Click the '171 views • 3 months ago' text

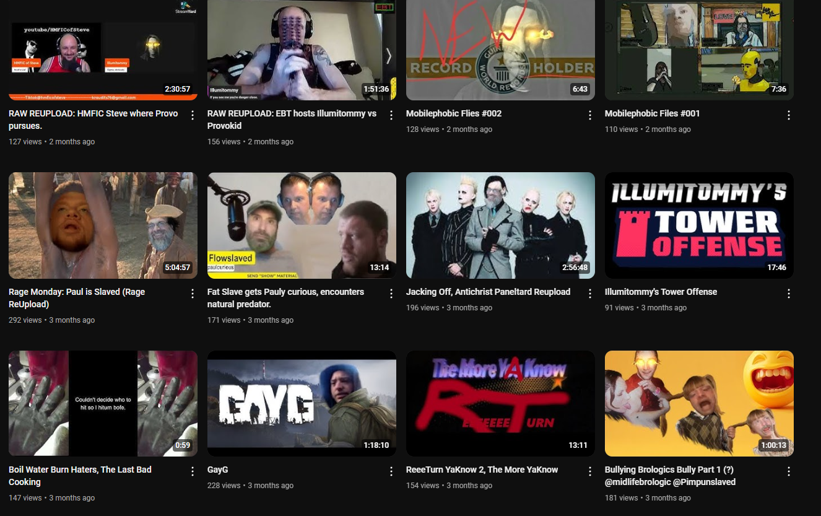click(x=251, y=320)
